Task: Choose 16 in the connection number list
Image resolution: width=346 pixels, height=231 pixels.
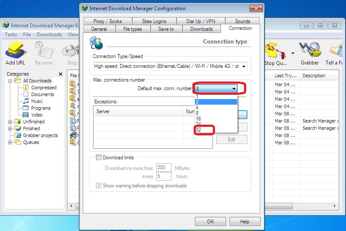Action: [x=216, y=119]
